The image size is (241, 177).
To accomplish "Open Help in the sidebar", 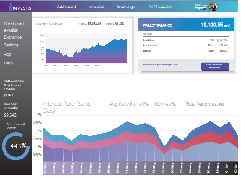I will (8, 63).
